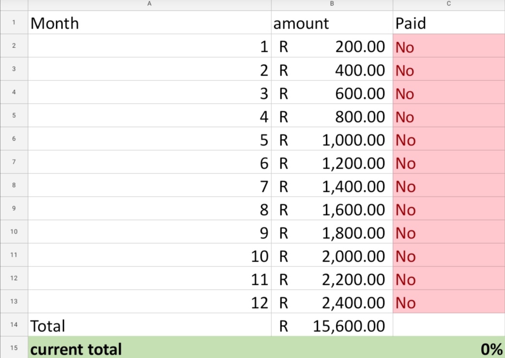505x358 pixels.
Task: Select the cell showing month 5
Action: [x=149, y=139]
